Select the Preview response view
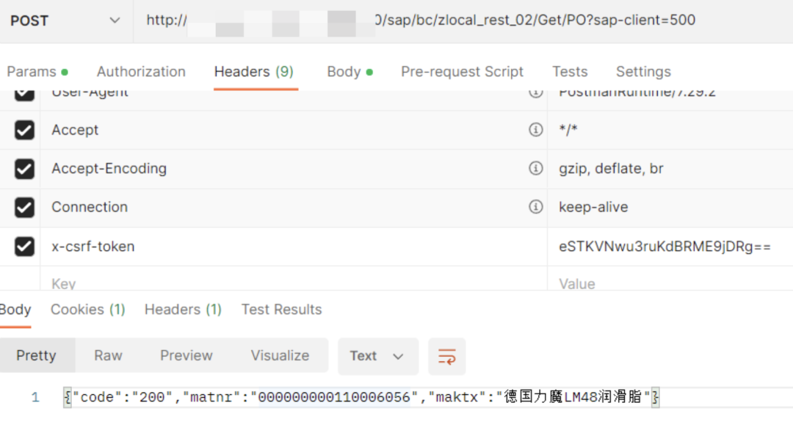Screen dimensions: 793x422 coord(186,356)
